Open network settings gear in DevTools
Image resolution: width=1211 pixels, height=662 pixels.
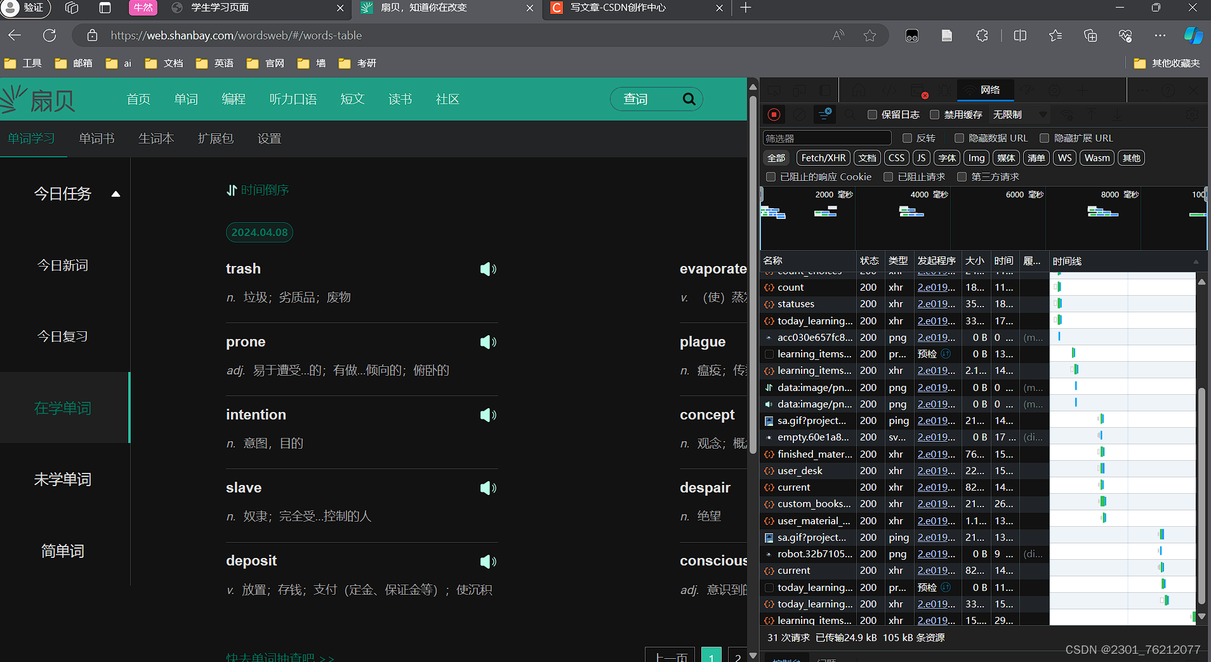coord(1192,114)
